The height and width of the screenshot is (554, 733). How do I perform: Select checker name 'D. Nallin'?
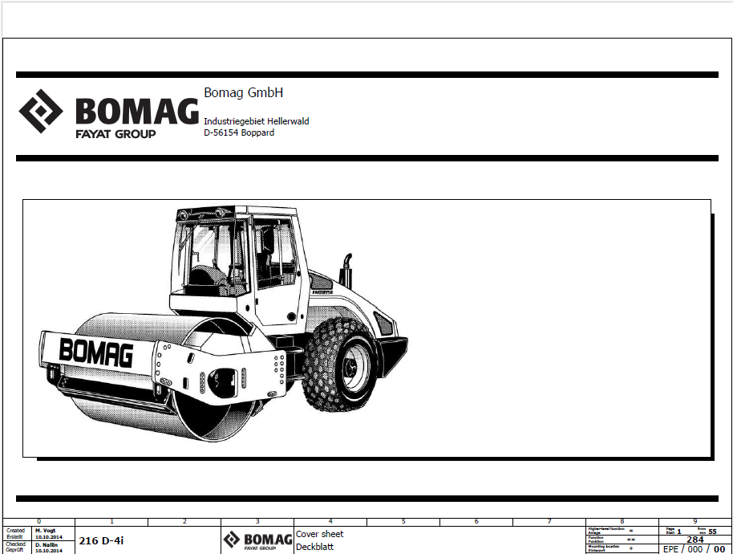click(47, 545)
